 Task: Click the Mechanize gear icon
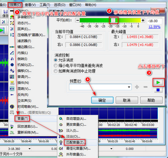(x=12, y=65)
